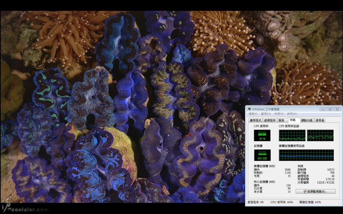Screen dimensions: 343x214
Task: Click the CPU usage 44 % meter
Action: coord(262,135)
